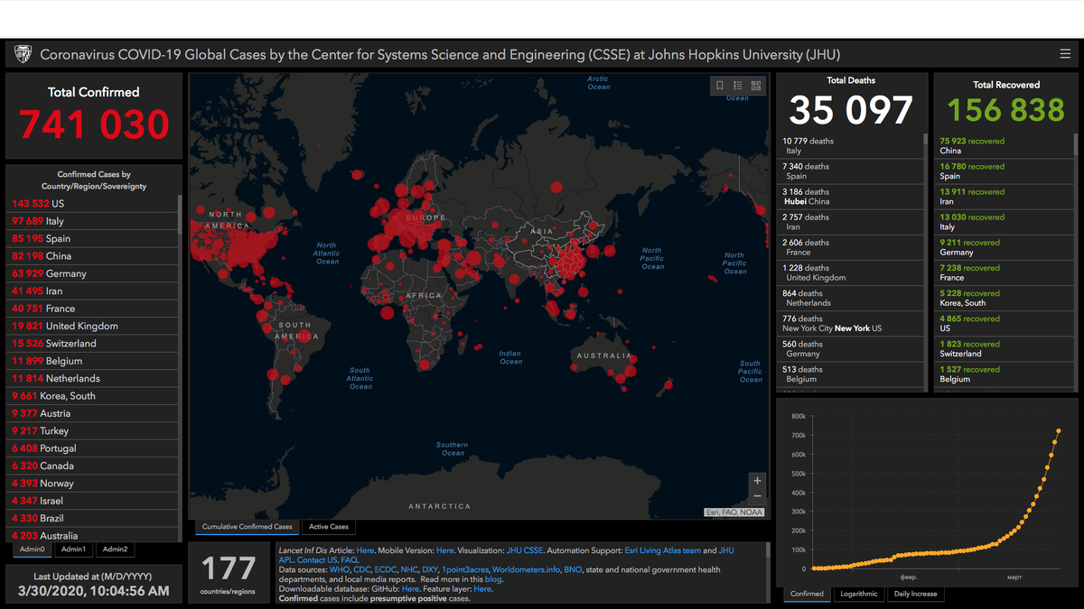Click "75 923 recovered China" entry
The height and width of the screenshot is (609, 1084).
pyautogui.click(x=1005, y=146)
